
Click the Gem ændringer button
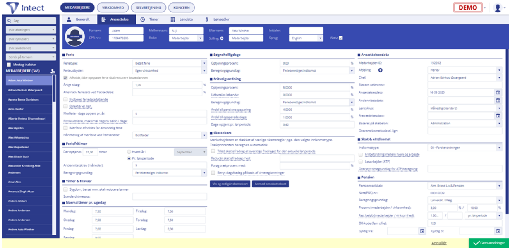click(x=489, y=243)
